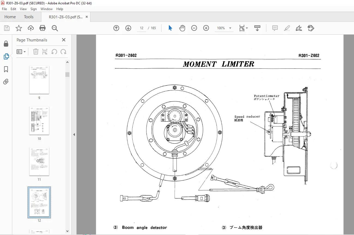Zoom out with minus button
The height and width of the screenshot is (235, 354).
pos(194,28)
